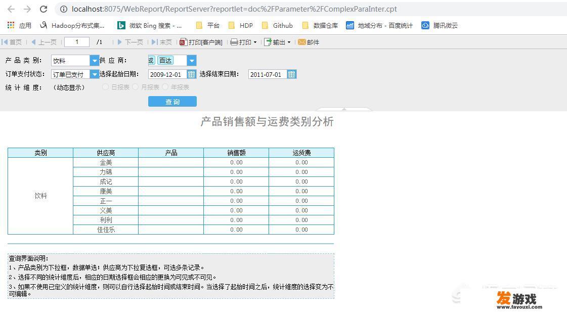Screen dimensions: 567x314
Task: Click the page number input box
Action: click(x=77, y=42)
